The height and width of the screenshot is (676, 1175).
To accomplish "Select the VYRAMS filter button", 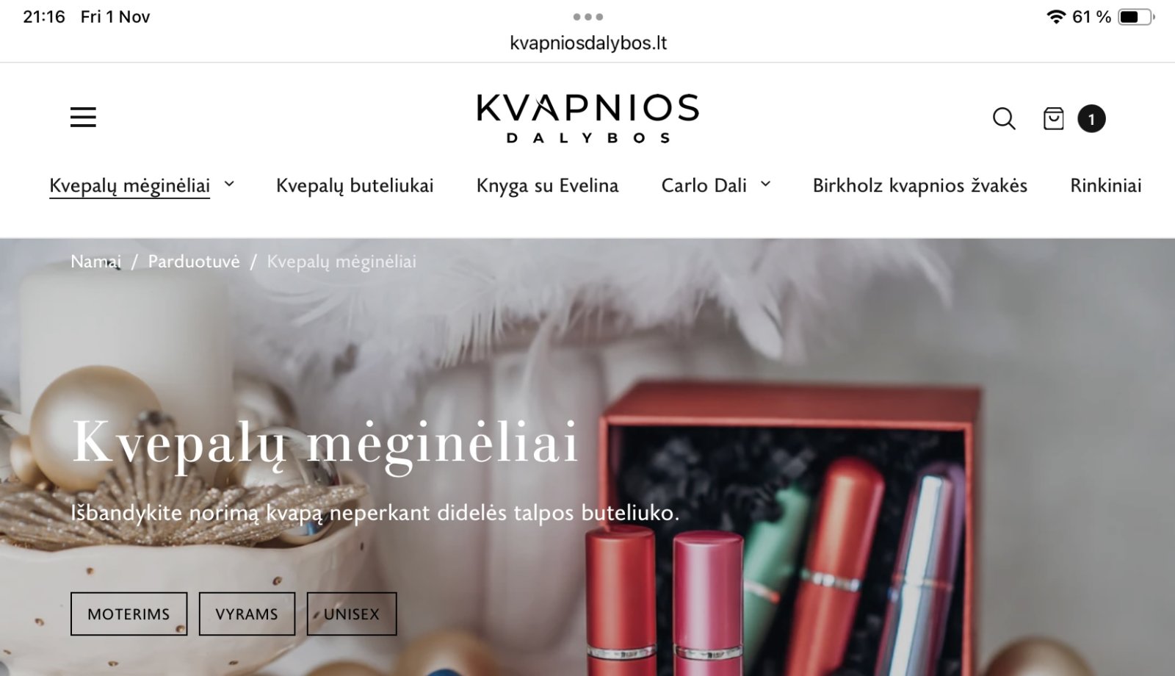I will tap(247, 614).
